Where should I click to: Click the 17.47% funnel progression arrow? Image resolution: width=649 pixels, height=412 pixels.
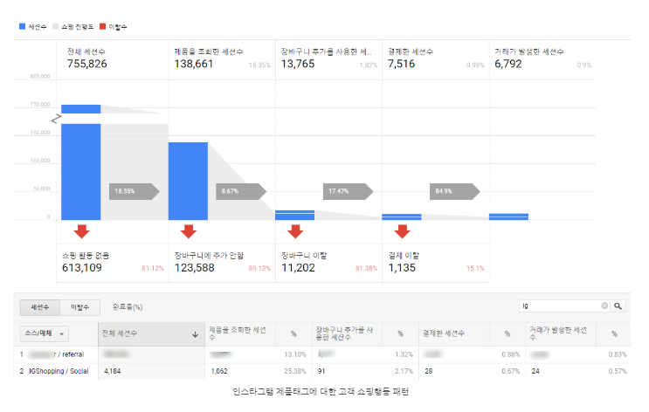349,191
